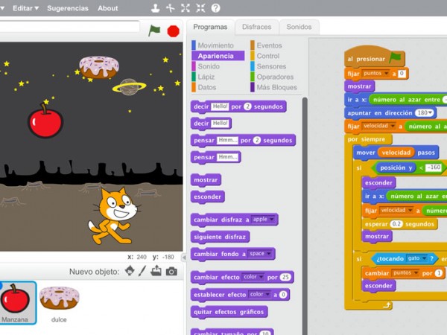Upload sprite from file icon

[x=156, y=271]
